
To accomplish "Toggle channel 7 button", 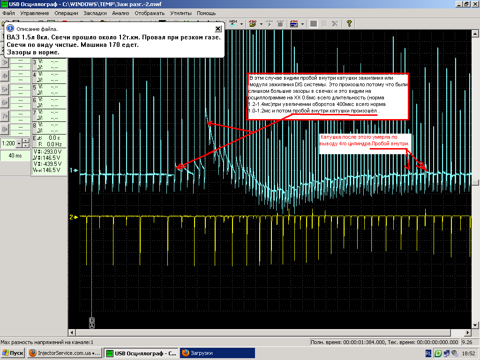I will pyautogui.click(x=5, y=116).
